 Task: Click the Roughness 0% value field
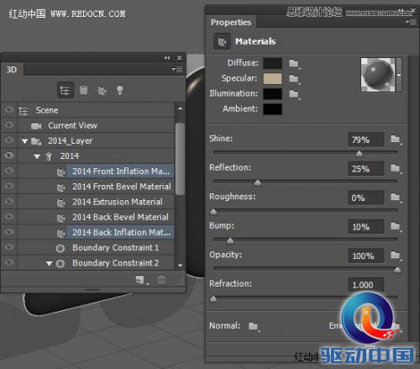(365, 198)
